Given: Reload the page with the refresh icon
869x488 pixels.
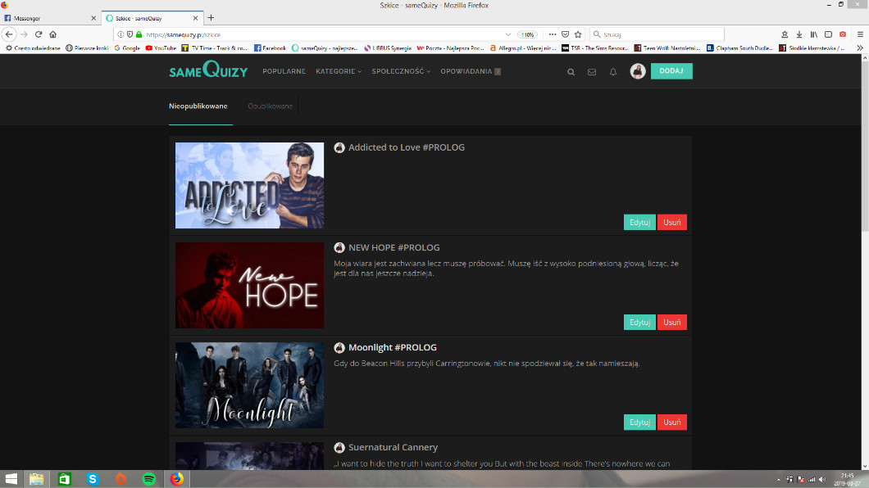Looking at the screenshot, I should tap(39, 34).
